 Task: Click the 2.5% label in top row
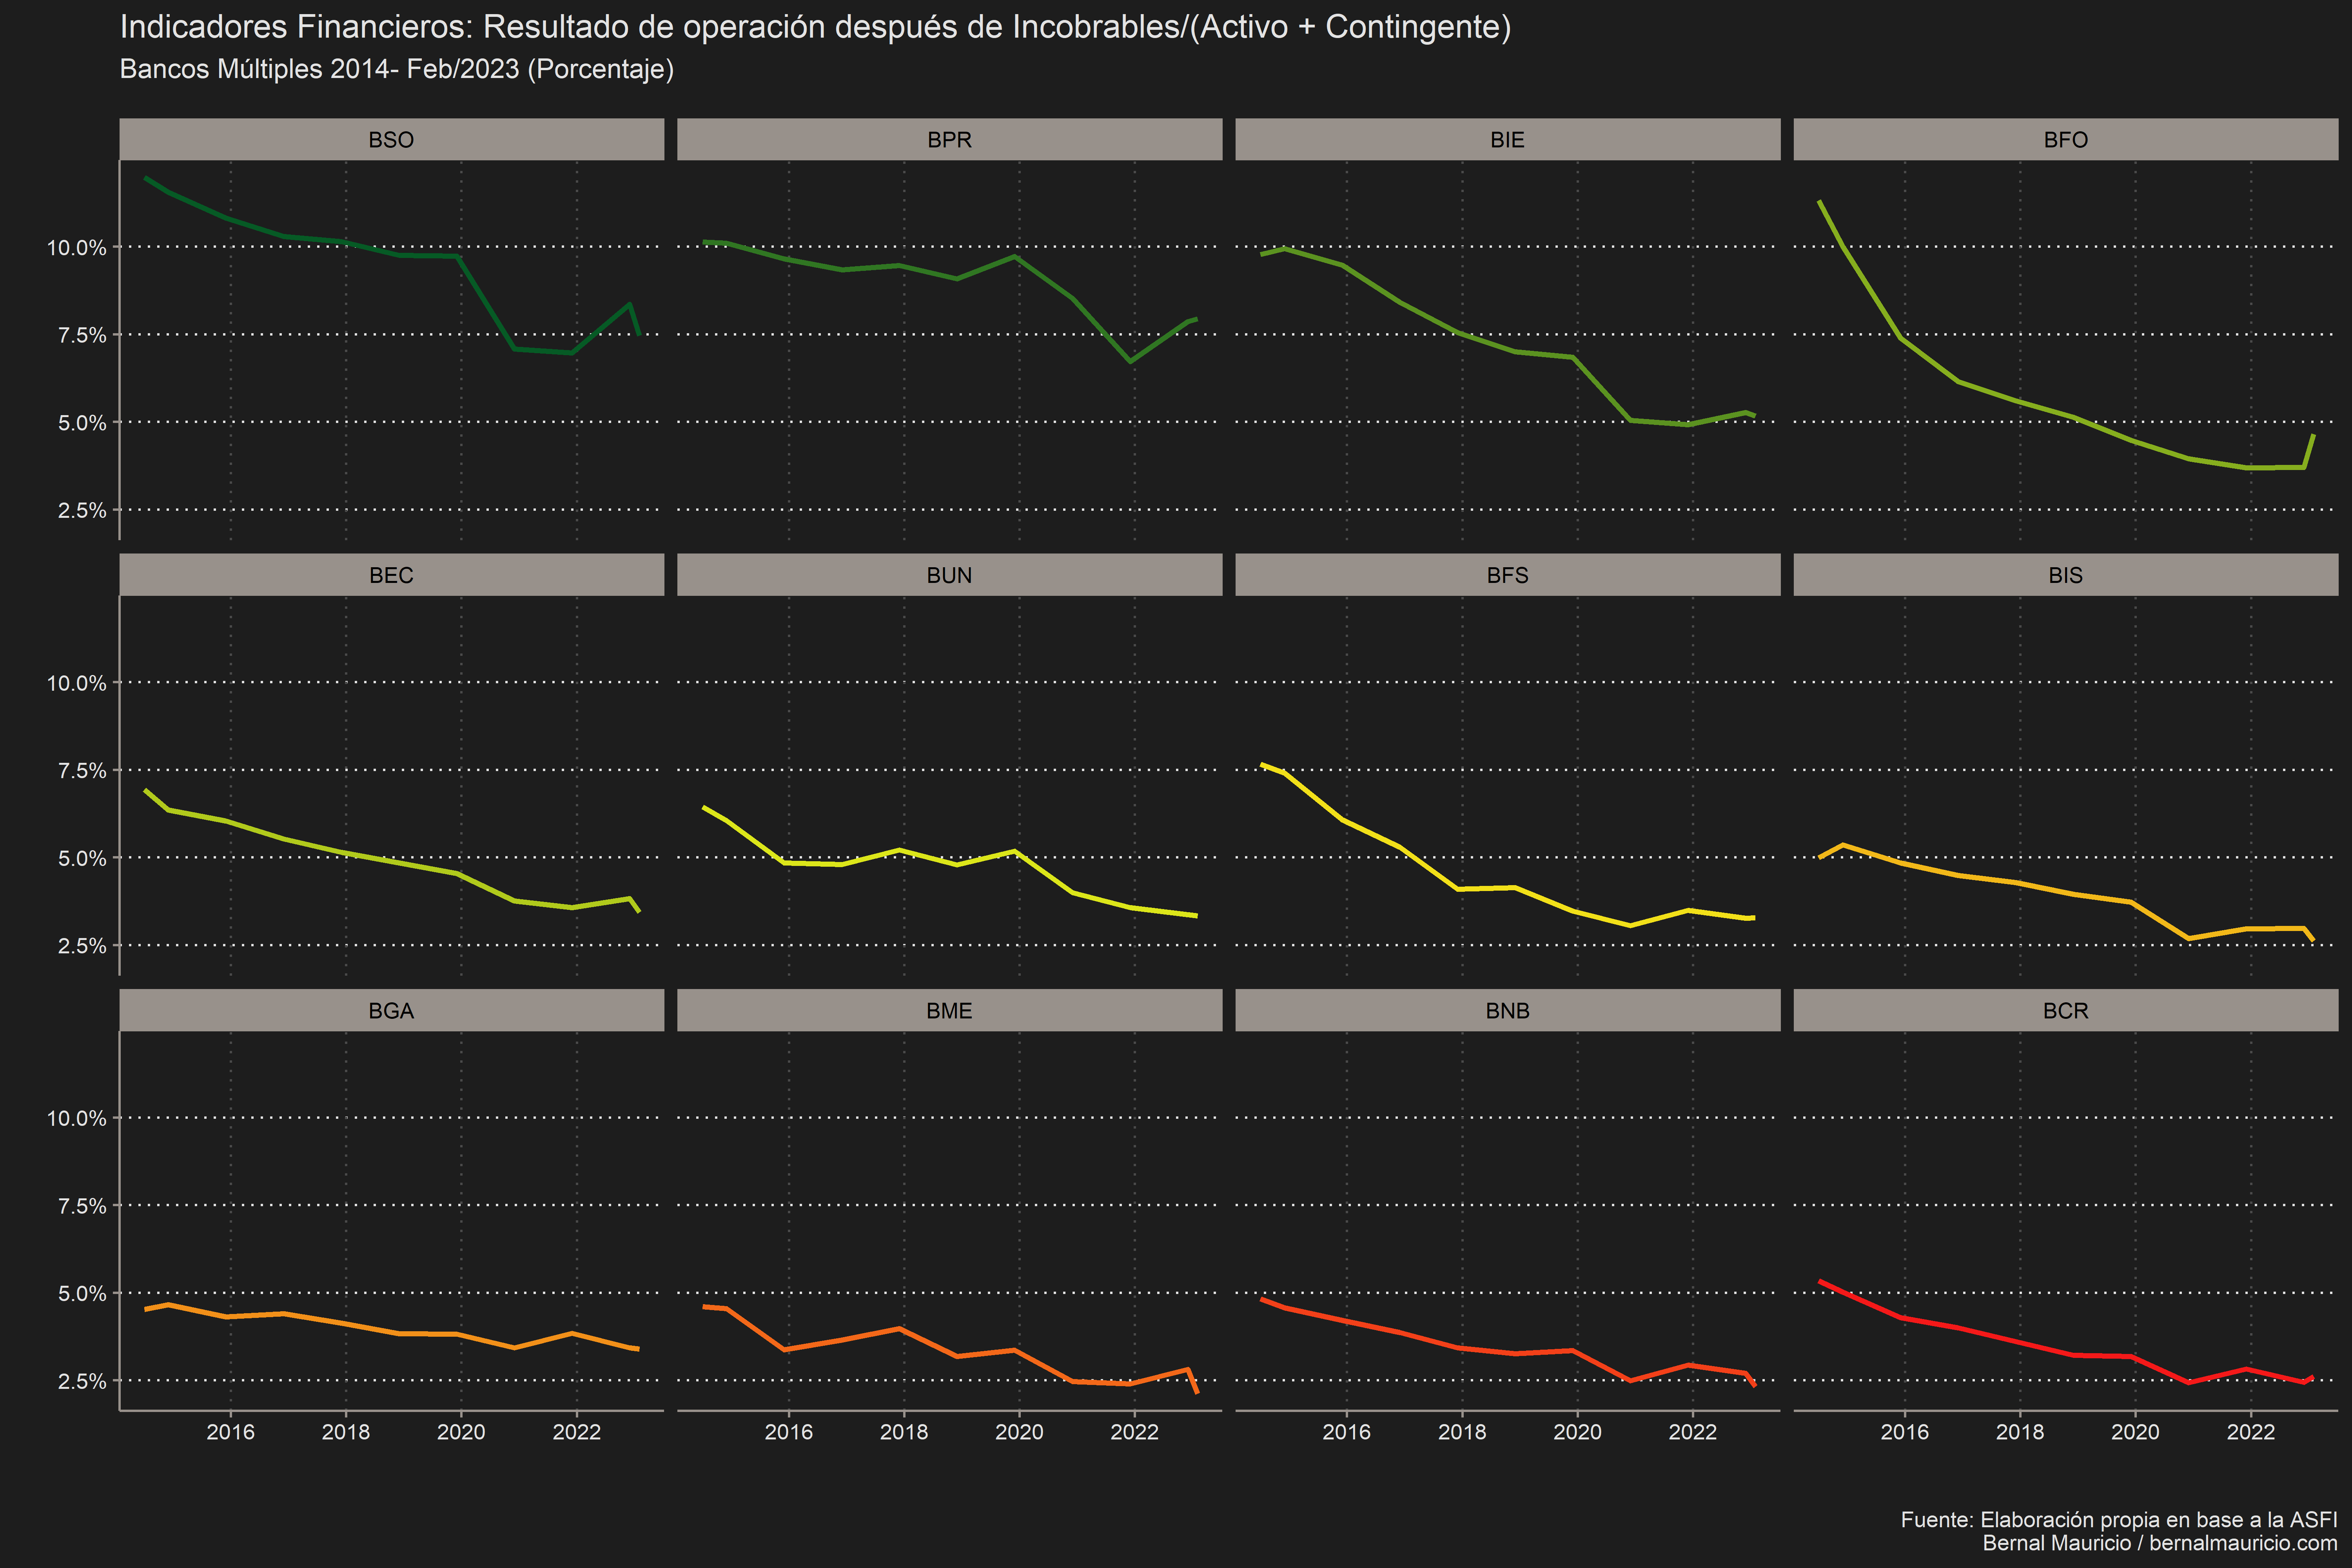click(82, 510)
